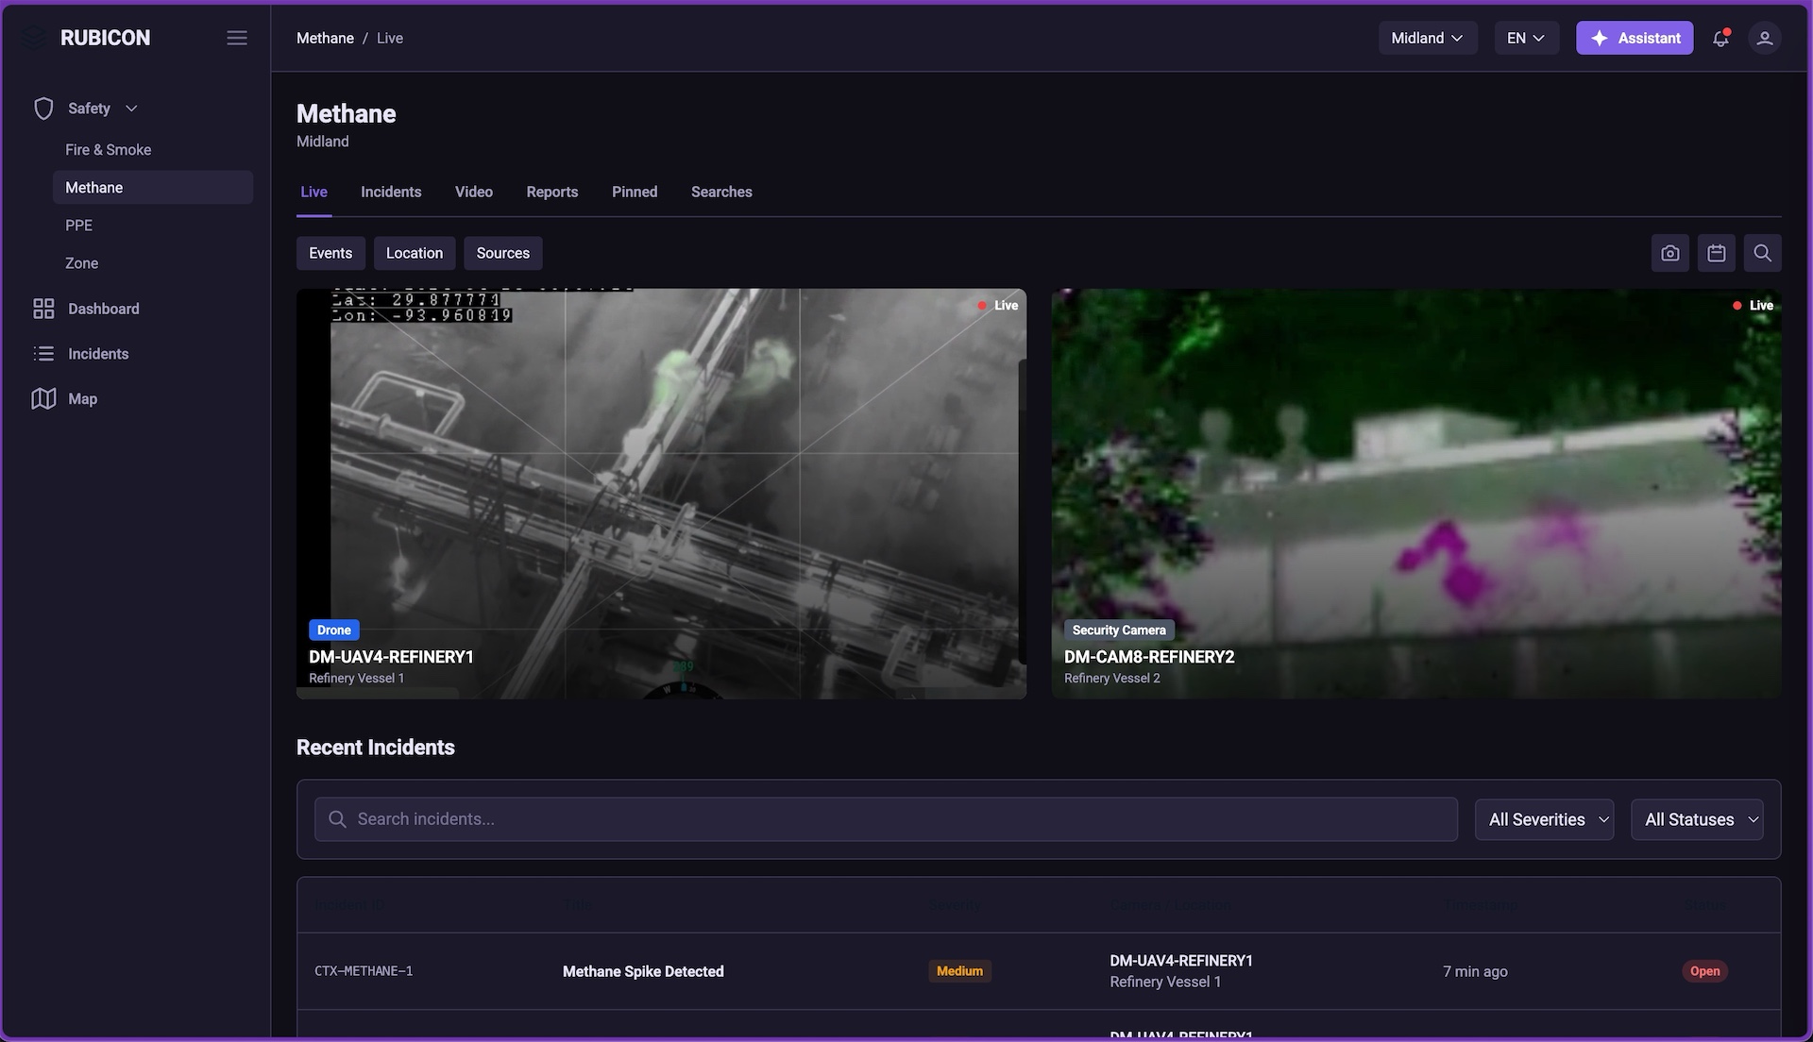Viewport: 1813px width, 1042px height.
Task: Switch to the Searches tab
Action: [x=721, y=192]
